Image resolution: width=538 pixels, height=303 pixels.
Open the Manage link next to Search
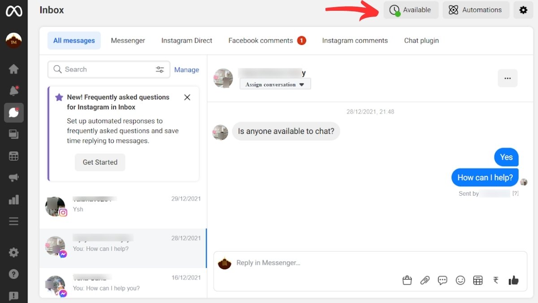[x=187, y=70]
